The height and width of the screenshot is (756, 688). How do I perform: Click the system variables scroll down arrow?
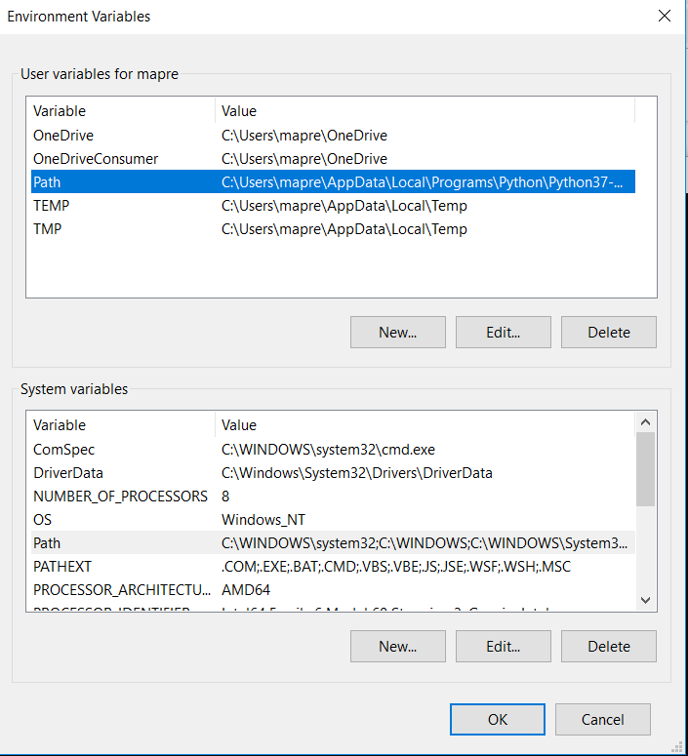[645, 600]
